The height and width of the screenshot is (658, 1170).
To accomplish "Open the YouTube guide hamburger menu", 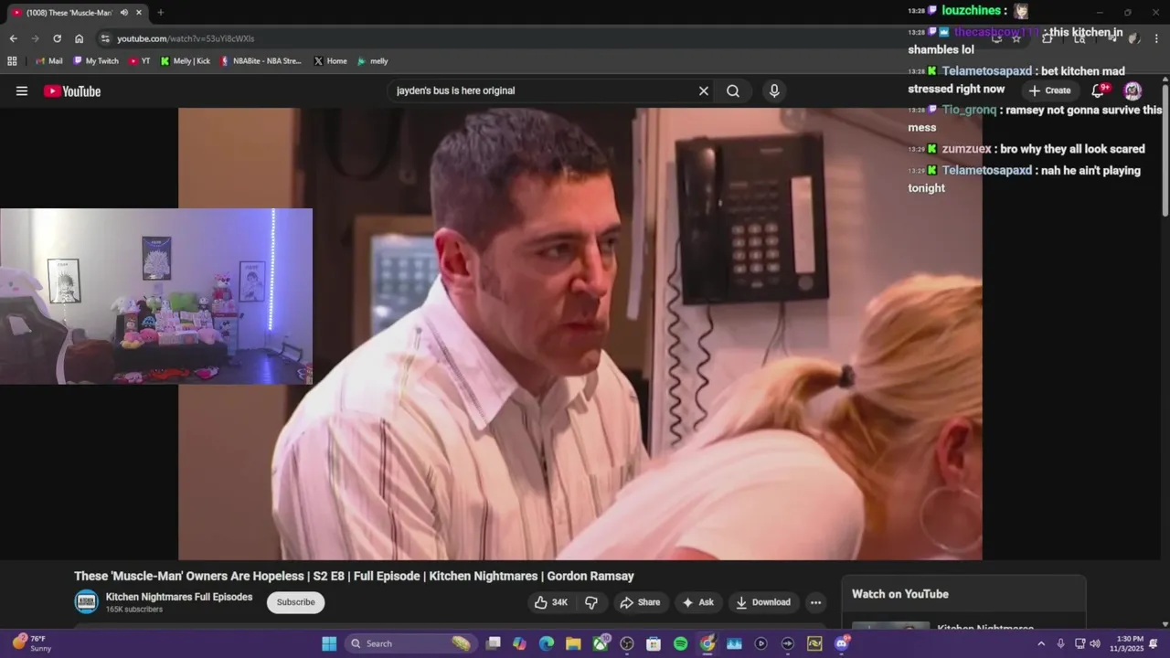I will 22,90.
